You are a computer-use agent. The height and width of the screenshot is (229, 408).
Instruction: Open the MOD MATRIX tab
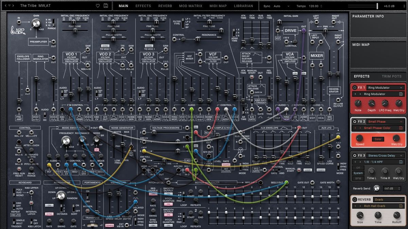[x=190, y=6]
